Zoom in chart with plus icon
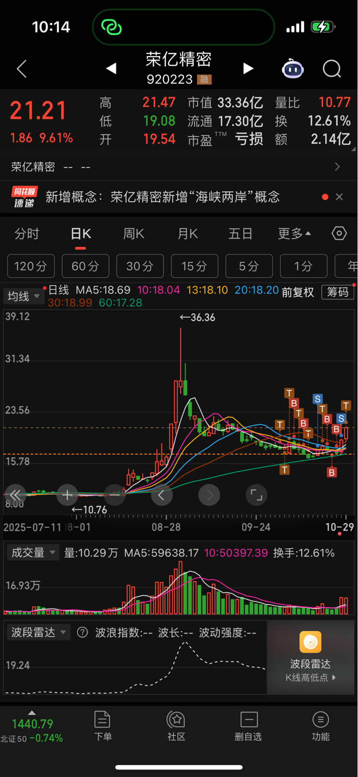 point(67,495)
